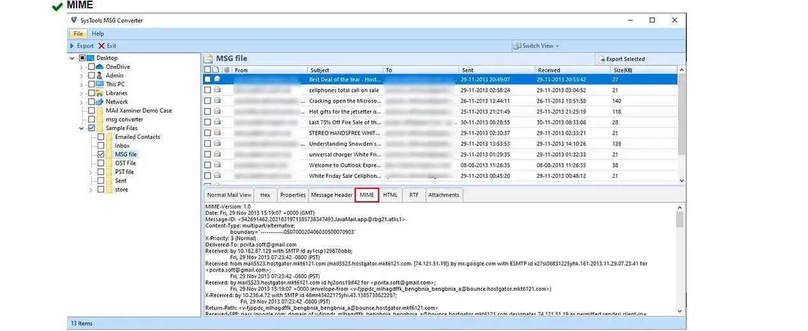Click the attachment column header icon

click(x=227, y=70)
